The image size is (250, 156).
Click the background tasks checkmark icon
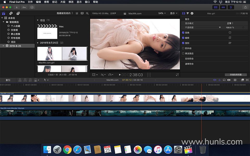tap(32, 7)
